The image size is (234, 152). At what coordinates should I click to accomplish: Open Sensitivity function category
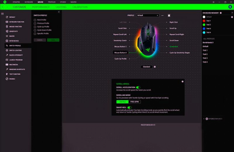point(12,31)
